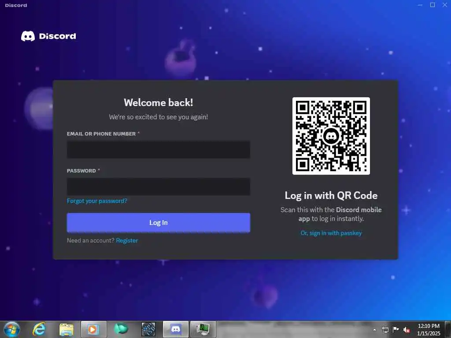
Task: Click the Log In button
Action: tap(158, 222)
